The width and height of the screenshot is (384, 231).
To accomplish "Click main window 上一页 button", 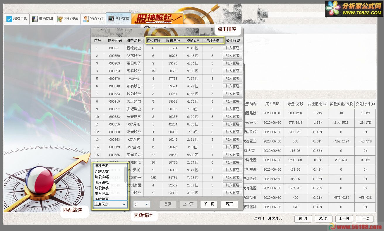I will [344, 218].
